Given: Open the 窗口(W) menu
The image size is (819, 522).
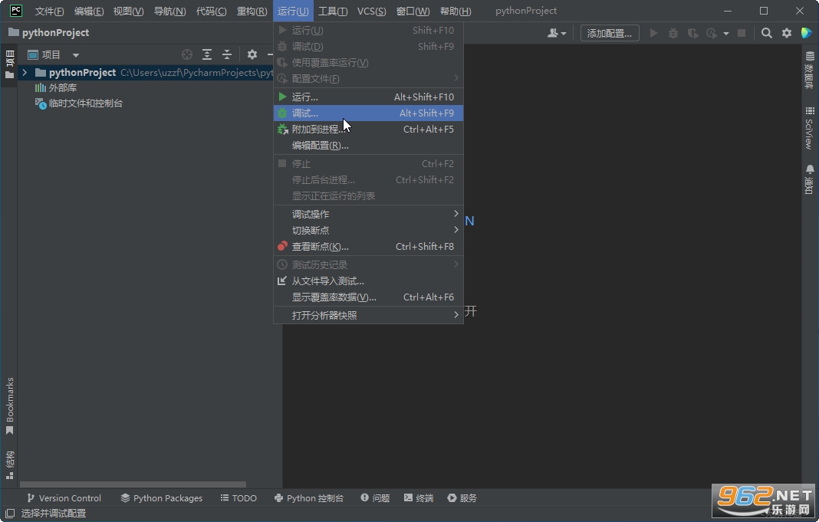Looking at the screenshot, I should [x=413, y=11].
